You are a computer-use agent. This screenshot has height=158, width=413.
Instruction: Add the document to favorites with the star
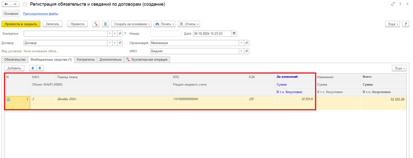pyautogui.click(x=25, y=4)
